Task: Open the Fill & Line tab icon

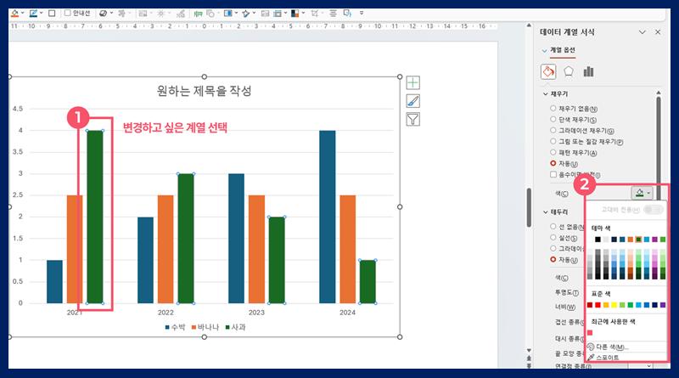Action: [547, 71]
